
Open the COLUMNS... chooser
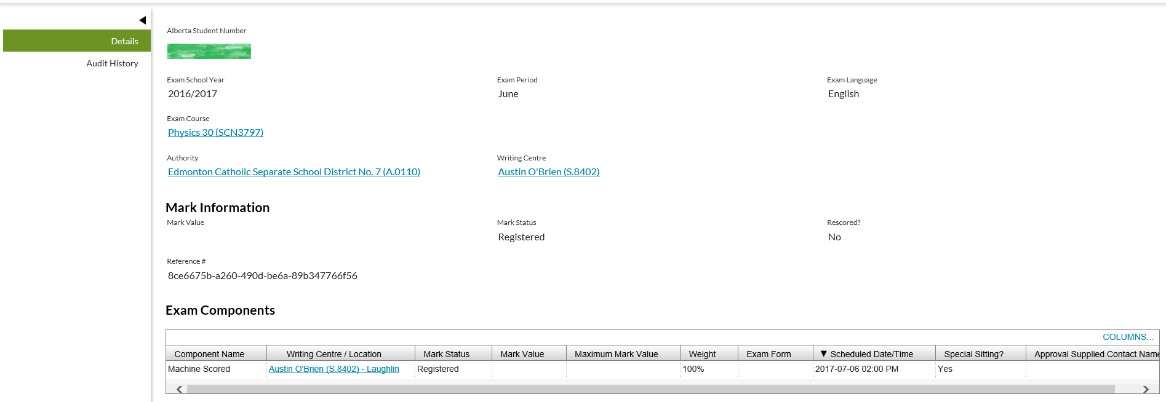[x=1127, y=337]
